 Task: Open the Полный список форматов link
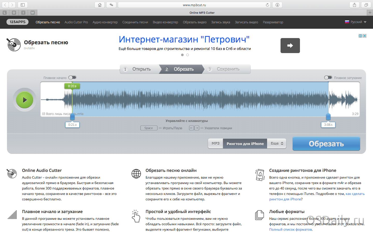pos(290,229)
